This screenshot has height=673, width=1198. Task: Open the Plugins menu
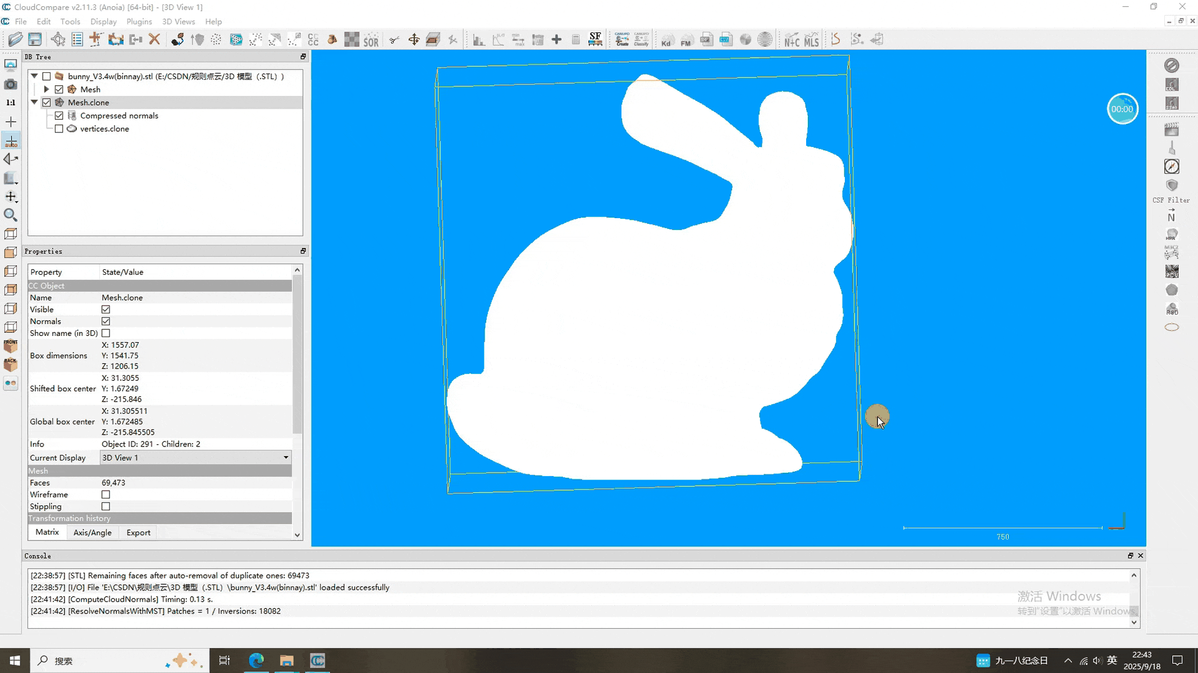139,21
